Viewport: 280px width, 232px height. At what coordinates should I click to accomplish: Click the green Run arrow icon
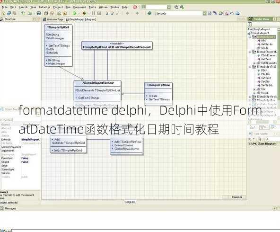[74, 13]
